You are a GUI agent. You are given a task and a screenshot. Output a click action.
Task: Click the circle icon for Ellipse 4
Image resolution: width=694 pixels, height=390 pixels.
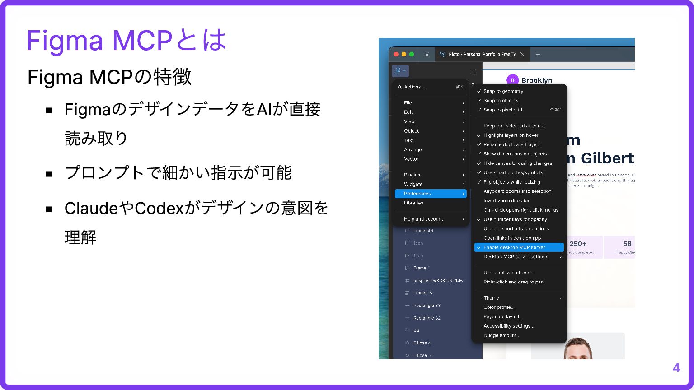[407, 343]
